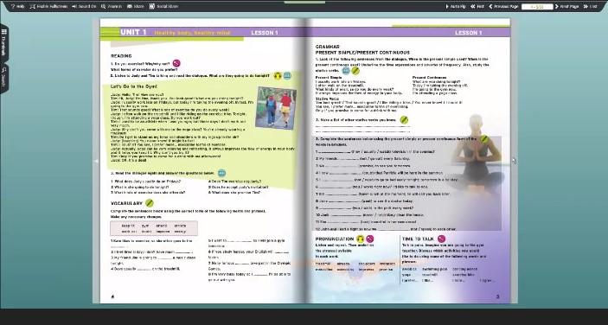Jump to the Last page
This screenshot has width=608, height=325.
click(x=590, y=7)
